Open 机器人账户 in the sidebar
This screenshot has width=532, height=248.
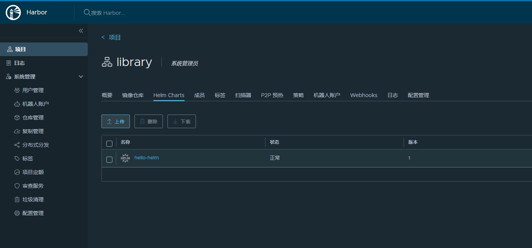click(x=35, y=104)
